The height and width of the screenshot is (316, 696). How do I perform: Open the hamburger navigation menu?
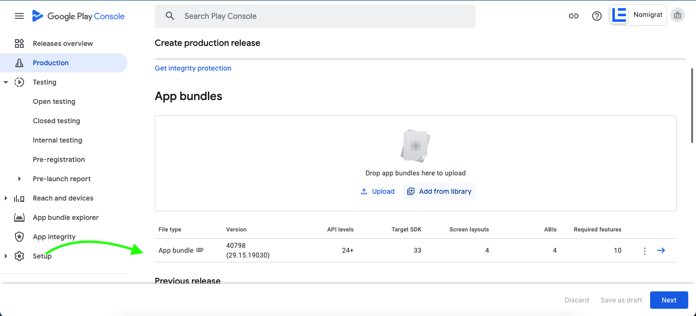(x=19, y=16)
